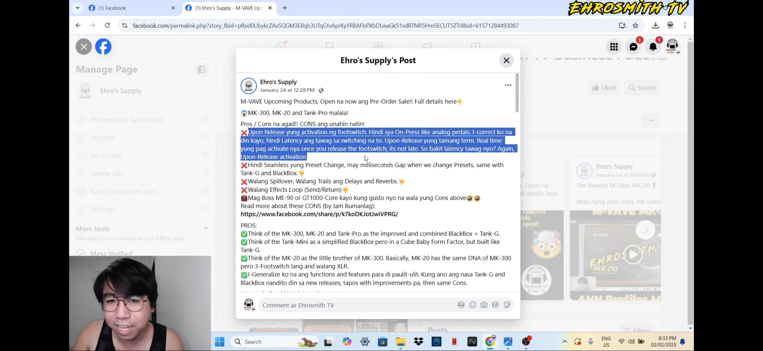Click the avatar sticker icon in comment box
Viewport: 763px width, 351px height.
click(461, 305)
